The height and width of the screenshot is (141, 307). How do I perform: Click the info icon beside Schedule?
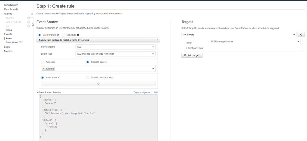[78, 35]
